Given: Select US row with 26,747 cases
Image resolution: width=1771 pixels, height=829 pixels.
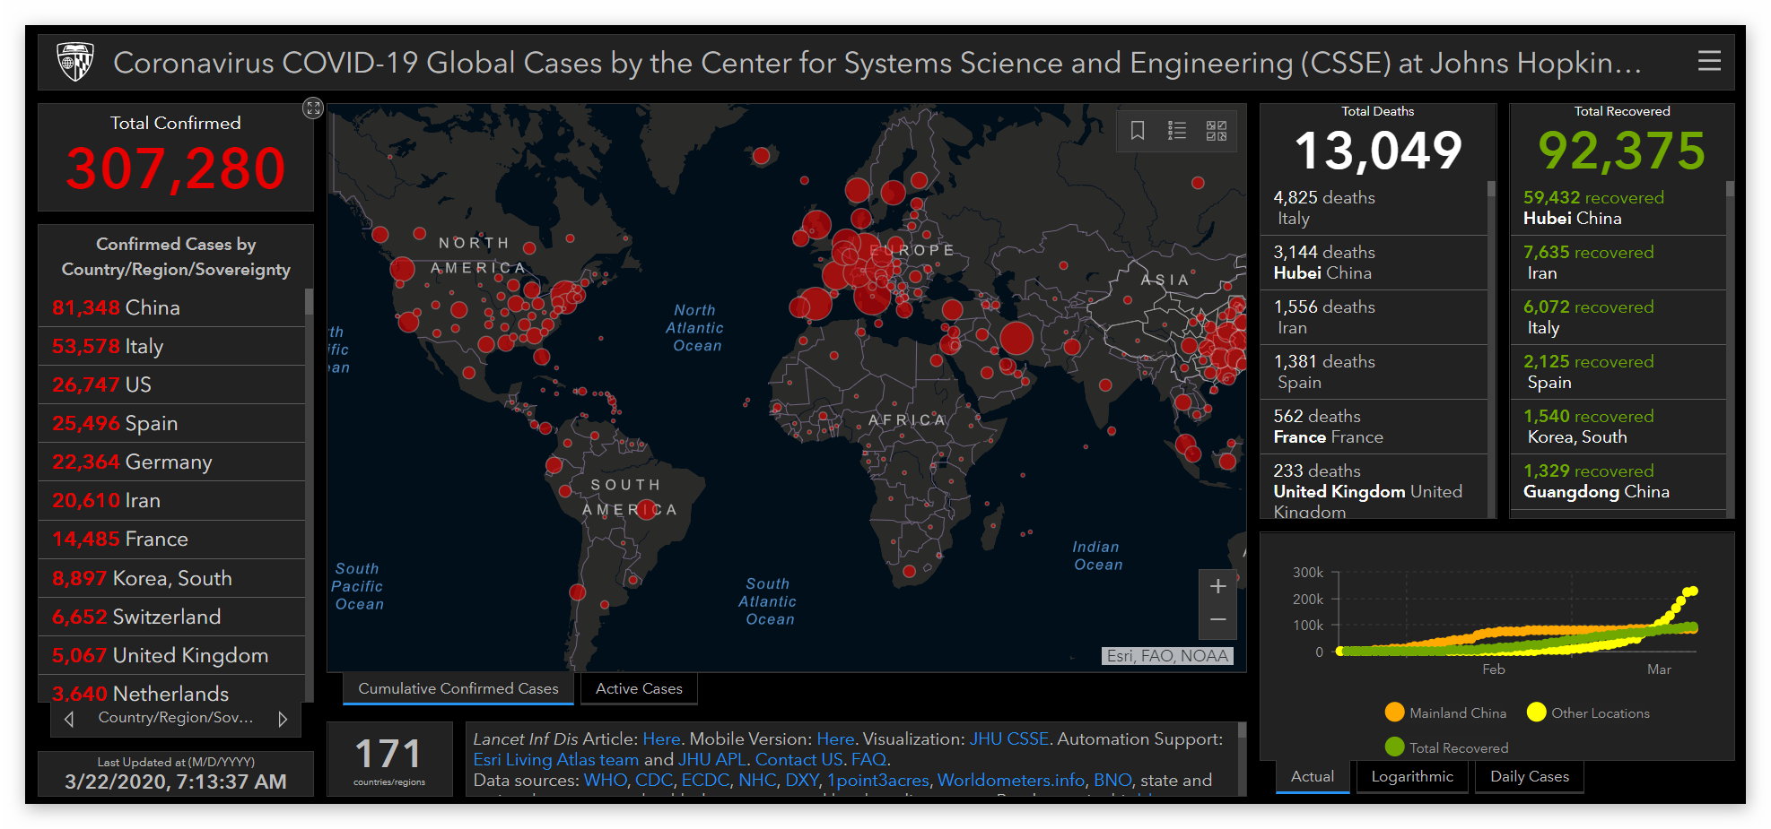Looking at the screenshot, I should pos(172,384).
